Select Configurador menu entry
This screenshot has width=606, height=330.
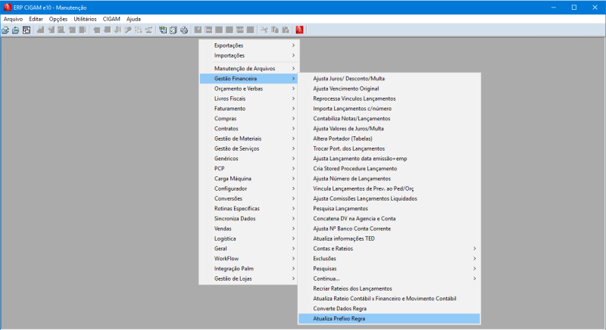(x=248, y=188)
